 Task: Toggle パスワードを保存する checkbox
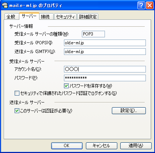point(66,86)
